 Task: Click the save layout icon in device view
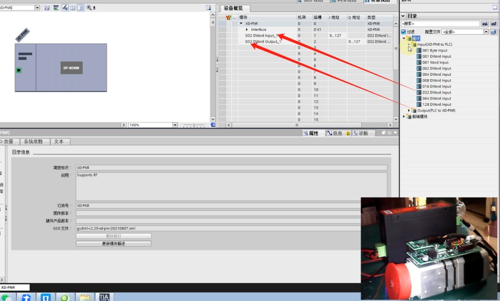point(209,7)
